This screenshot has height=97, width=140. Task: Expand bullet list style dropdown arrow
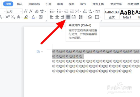55,11
